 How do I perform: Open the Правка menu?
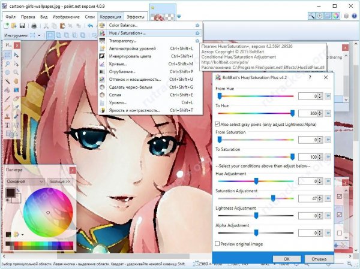tap(28, 17)
